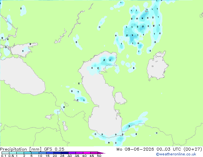The image size is (203, 157).
Task: Click the '50' legend label
Action: (99, 156)
